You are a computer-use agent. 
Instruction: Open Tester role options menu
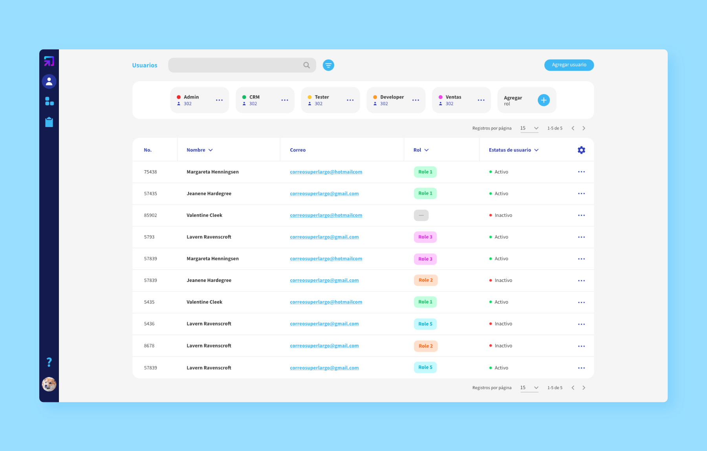click(x=350, y=100)
